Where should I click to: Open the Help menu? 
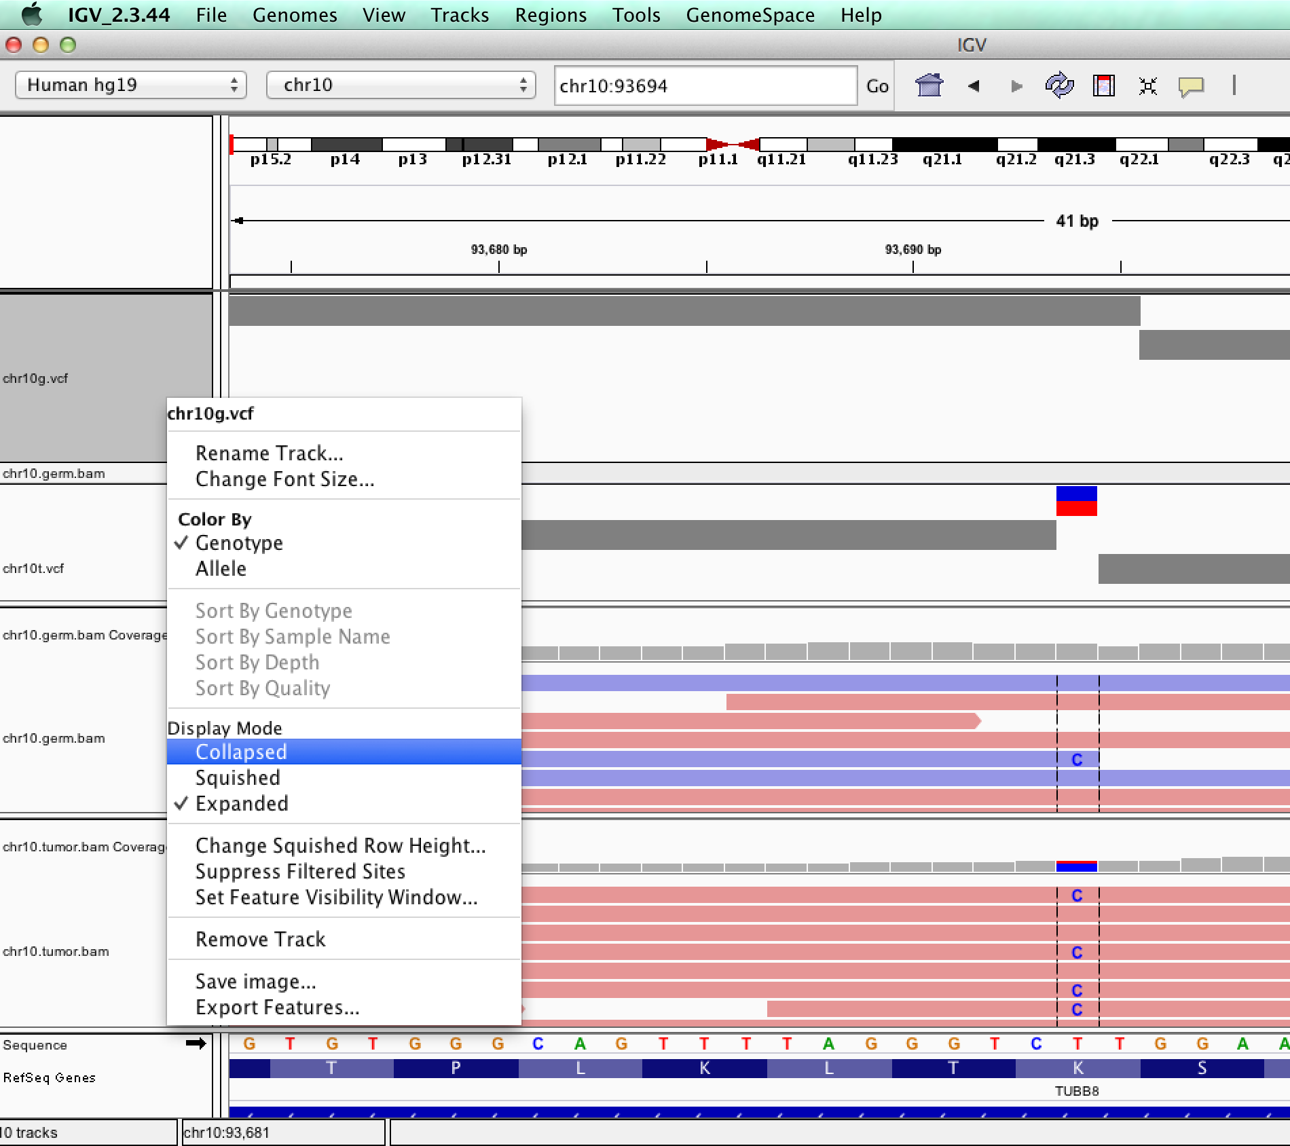coord(861,15)
